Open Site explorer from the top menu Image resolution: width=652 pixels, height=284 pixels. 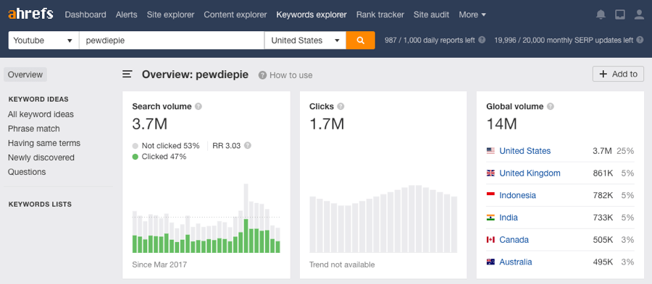pyautogui.click(x=170, y=14)
